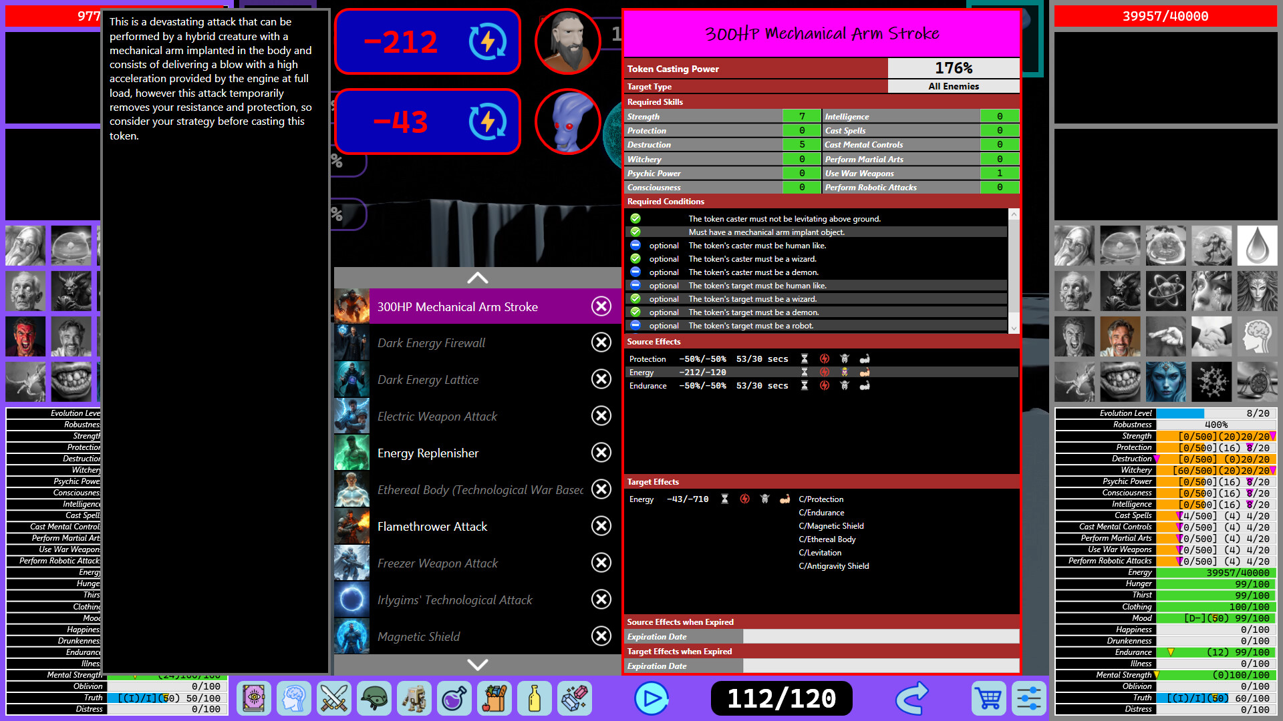Screen dimensions: 1283x721
Task: Open the robot companion icon
Action: 414,698
